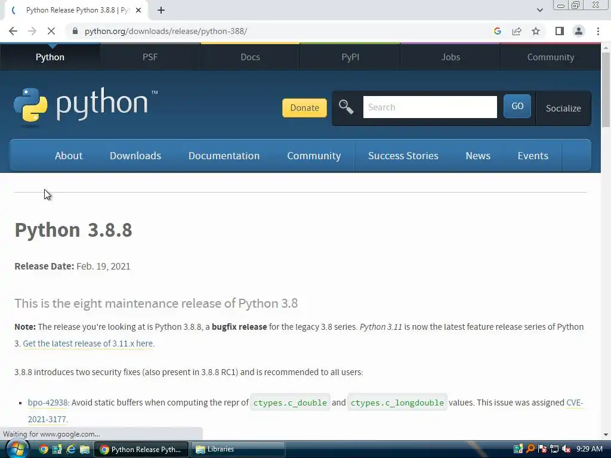
Task: Select the PSF top-bar tab
Action: 150,57
